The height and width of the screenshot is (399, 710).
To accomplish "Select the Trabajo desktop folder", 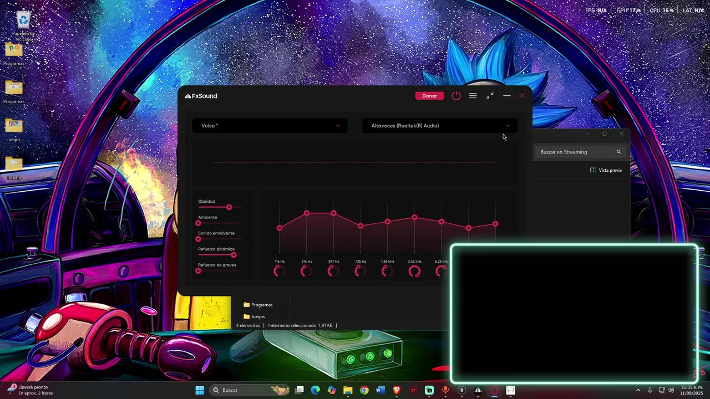I will 14,168.
